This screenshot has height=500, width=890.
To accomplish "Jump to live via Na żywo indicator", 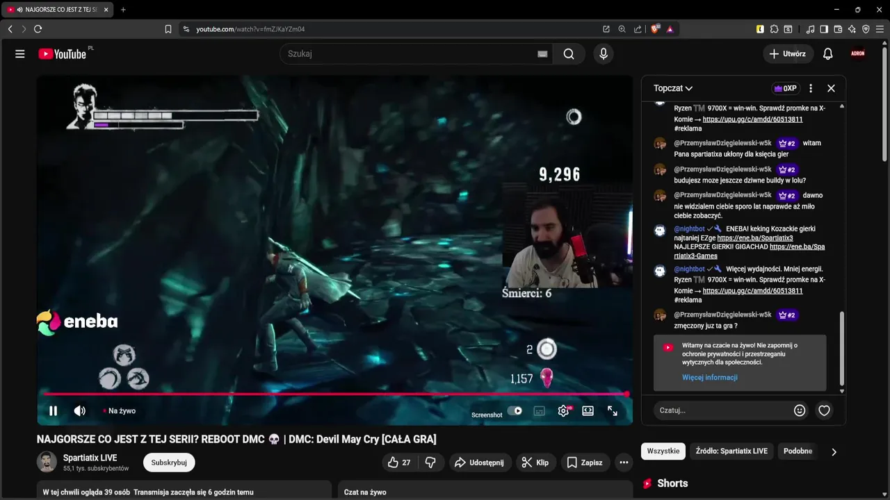I will click(x=119, y=410).
